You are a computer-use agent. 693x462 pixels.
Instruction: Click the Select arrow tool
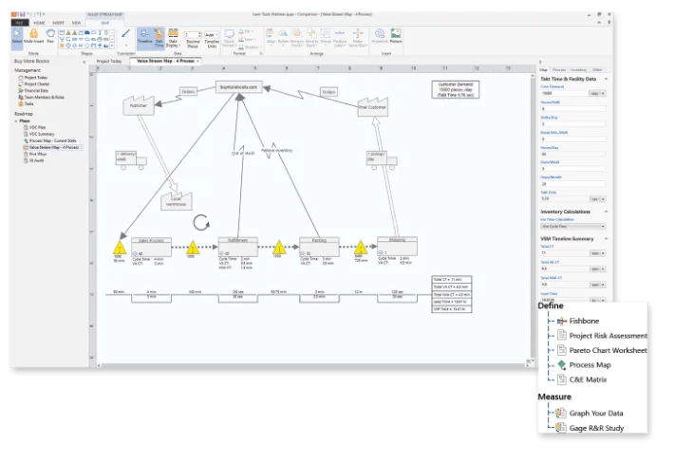point(17,35)
